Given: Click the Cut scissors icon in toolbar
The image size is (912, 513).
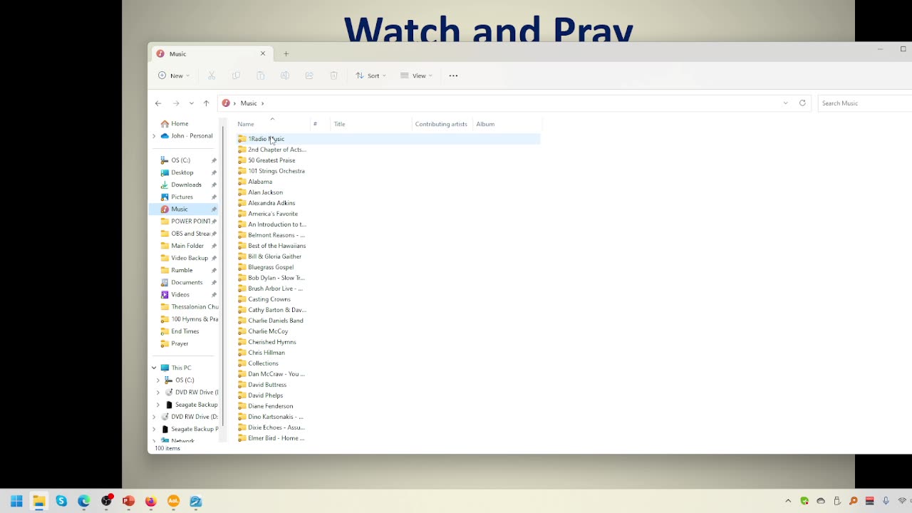Looking at the screenshot, I should point(212,76).
